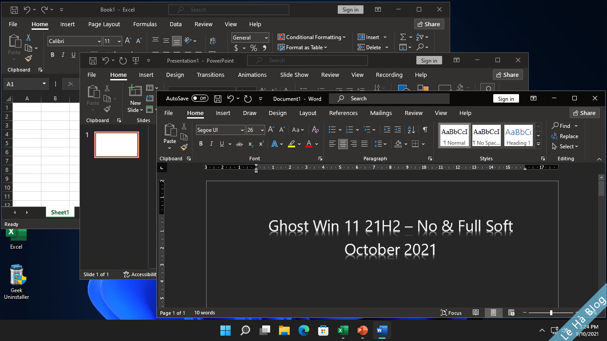Click Superscript icon in Word
The width and height of the screenshot is (607, 341).
(x=261, y=144)
